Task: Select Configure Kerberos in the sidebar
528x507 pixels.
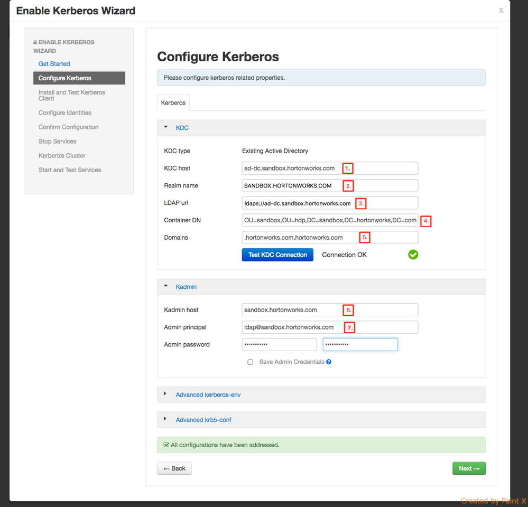Action: pos(65,78)
